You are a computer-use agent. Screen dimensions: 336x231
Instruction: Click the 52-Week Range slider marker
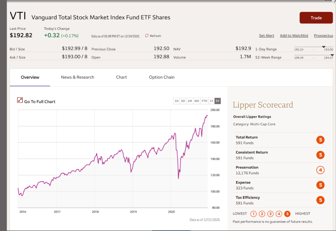point(332,55)
